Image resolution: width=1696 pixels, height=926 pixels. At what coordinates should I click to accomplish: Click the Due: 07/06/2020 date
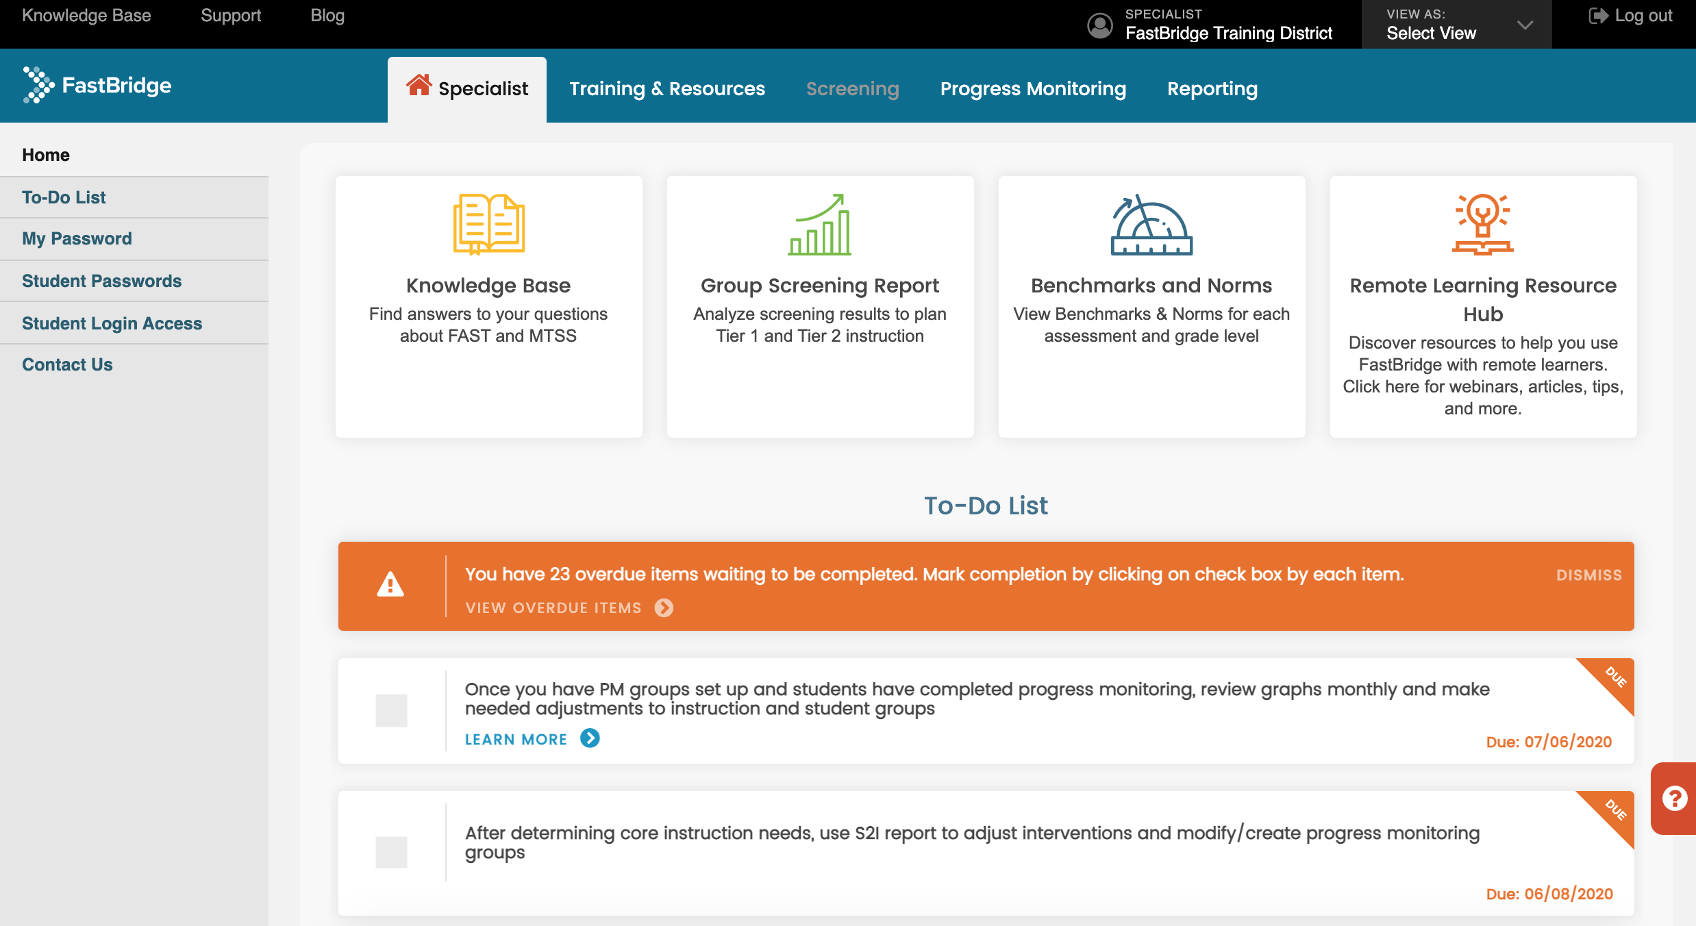click(1549, 742)
